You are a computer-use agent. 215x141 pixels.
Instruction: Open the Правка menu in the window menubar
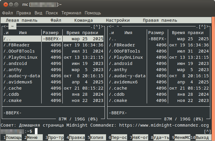(x=23, y=13)
